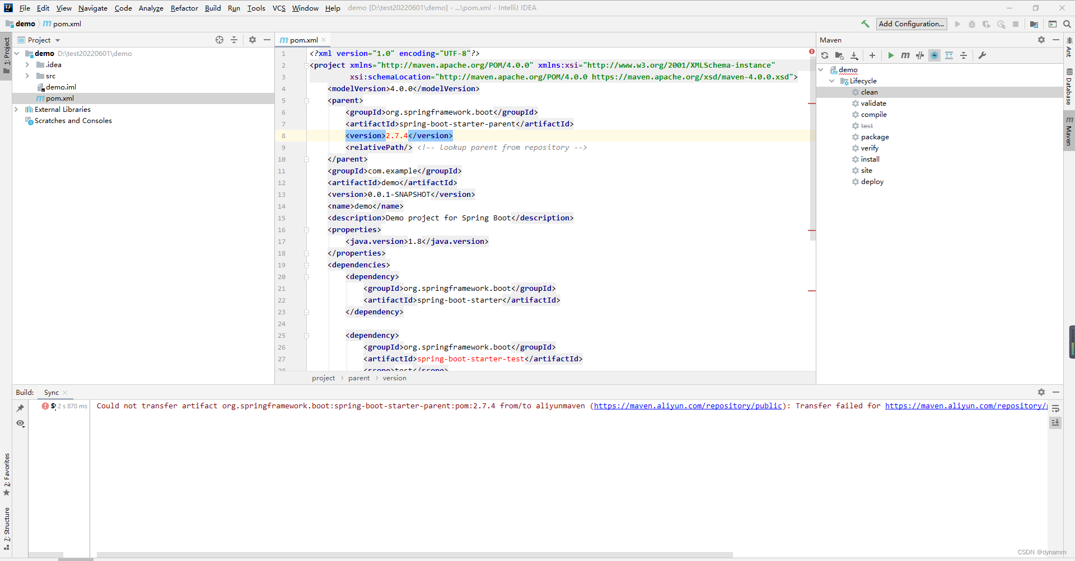Open the Database side tool window
Screen dimensions: 1075x561
click(x=1069, y=87)
